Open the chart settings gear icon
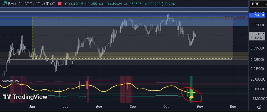This screenshot has height=112, width=267. tap(259, 107)
